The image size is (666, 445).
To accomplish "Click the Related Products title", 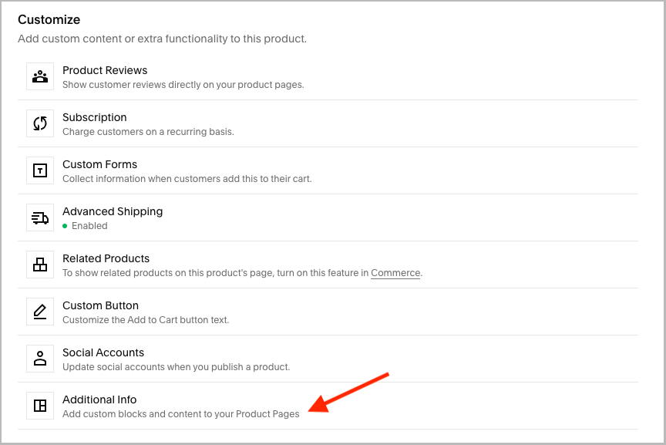I will tap(106, 258).
